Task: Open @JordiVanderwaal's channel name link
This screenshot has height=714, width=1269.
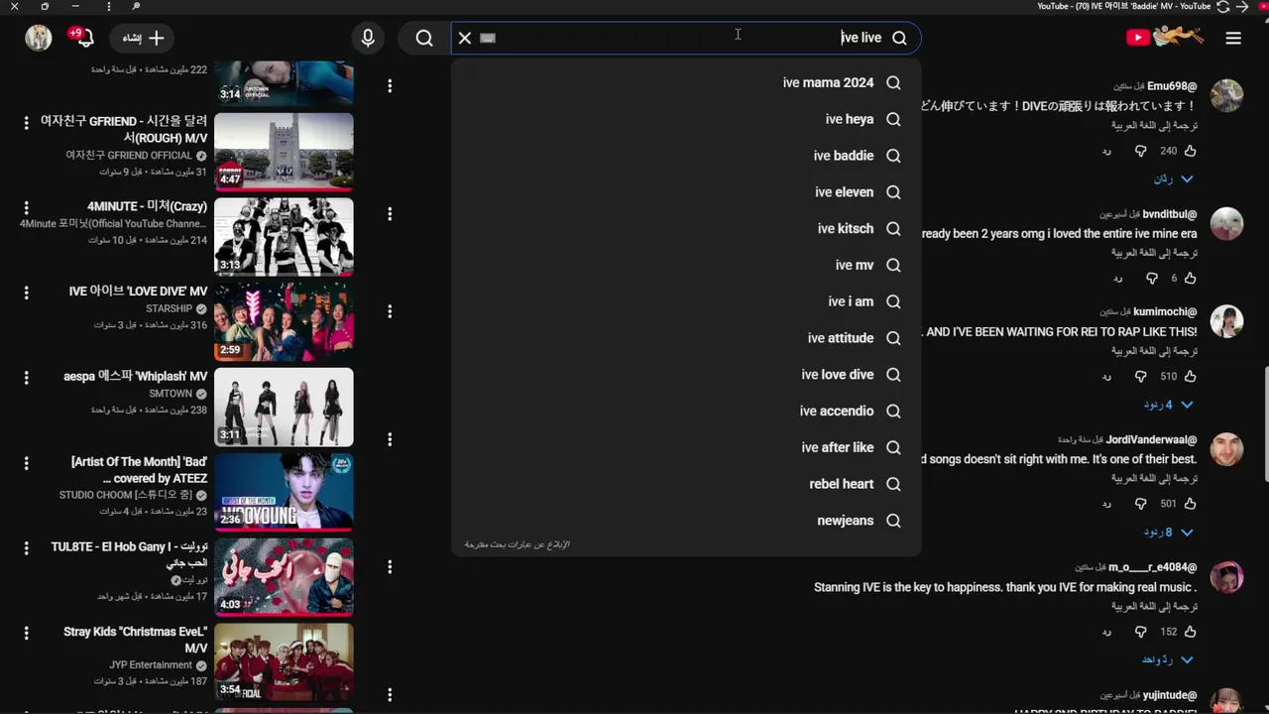Action: click(1151, 439)
